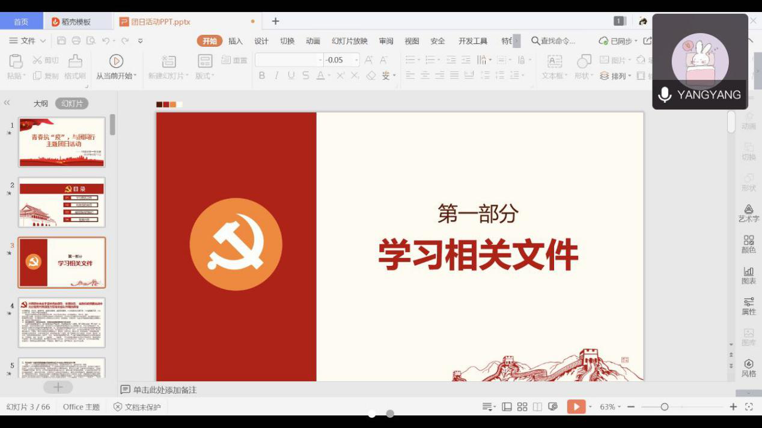
Task: Switch to Normal view in status bar
Action: 507,407
